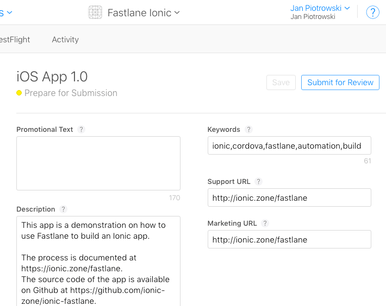Viewport: 386px width, 306px height.
Task: Focus the Promotional Text box
Action: tap(98, 163)
